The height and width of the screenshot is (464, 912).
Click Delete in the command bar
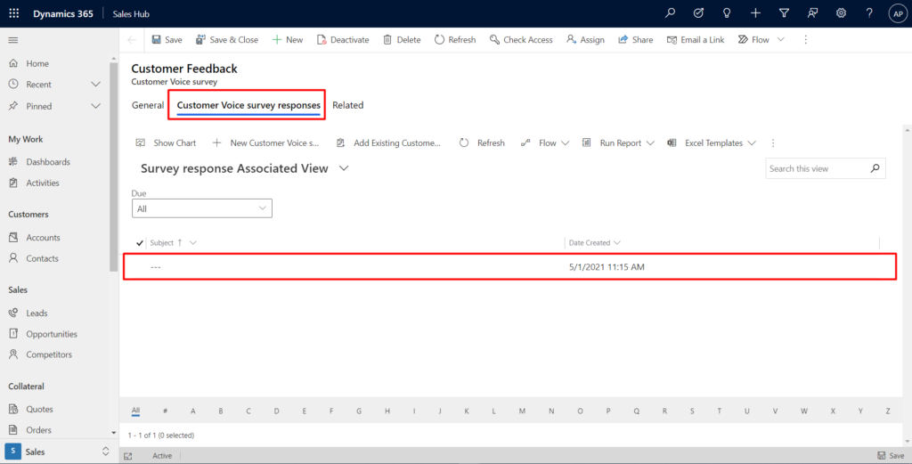(402, 39)
